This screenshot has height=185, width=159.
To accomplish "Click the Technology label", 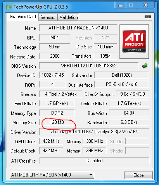I will tap(25, 47).
